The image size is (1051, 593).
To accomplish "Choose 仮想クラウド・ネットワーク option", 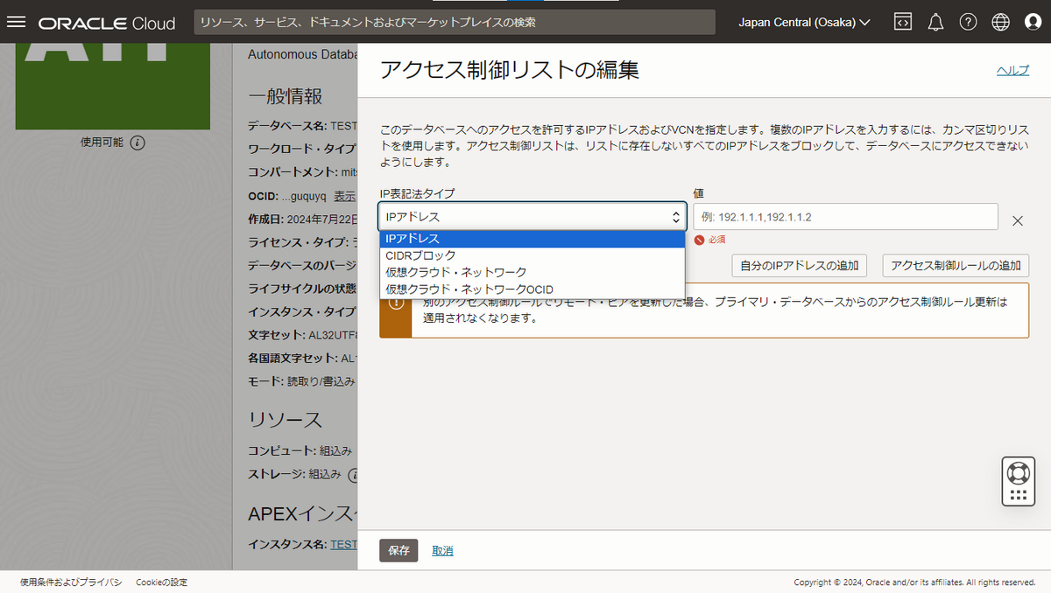I will coord(533,272).
